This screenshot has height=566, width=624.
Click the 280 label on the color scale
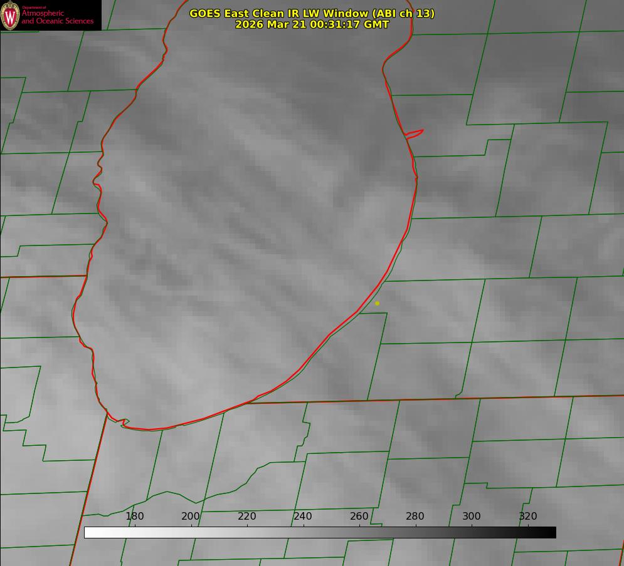[415, 516]
